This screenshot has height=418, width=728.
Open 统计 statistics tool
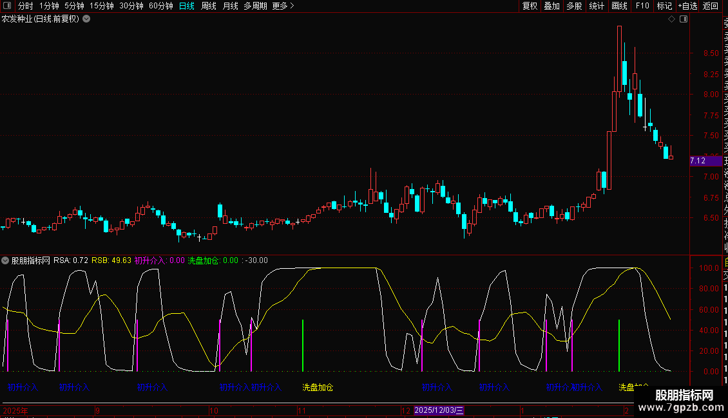coord(597,6)
